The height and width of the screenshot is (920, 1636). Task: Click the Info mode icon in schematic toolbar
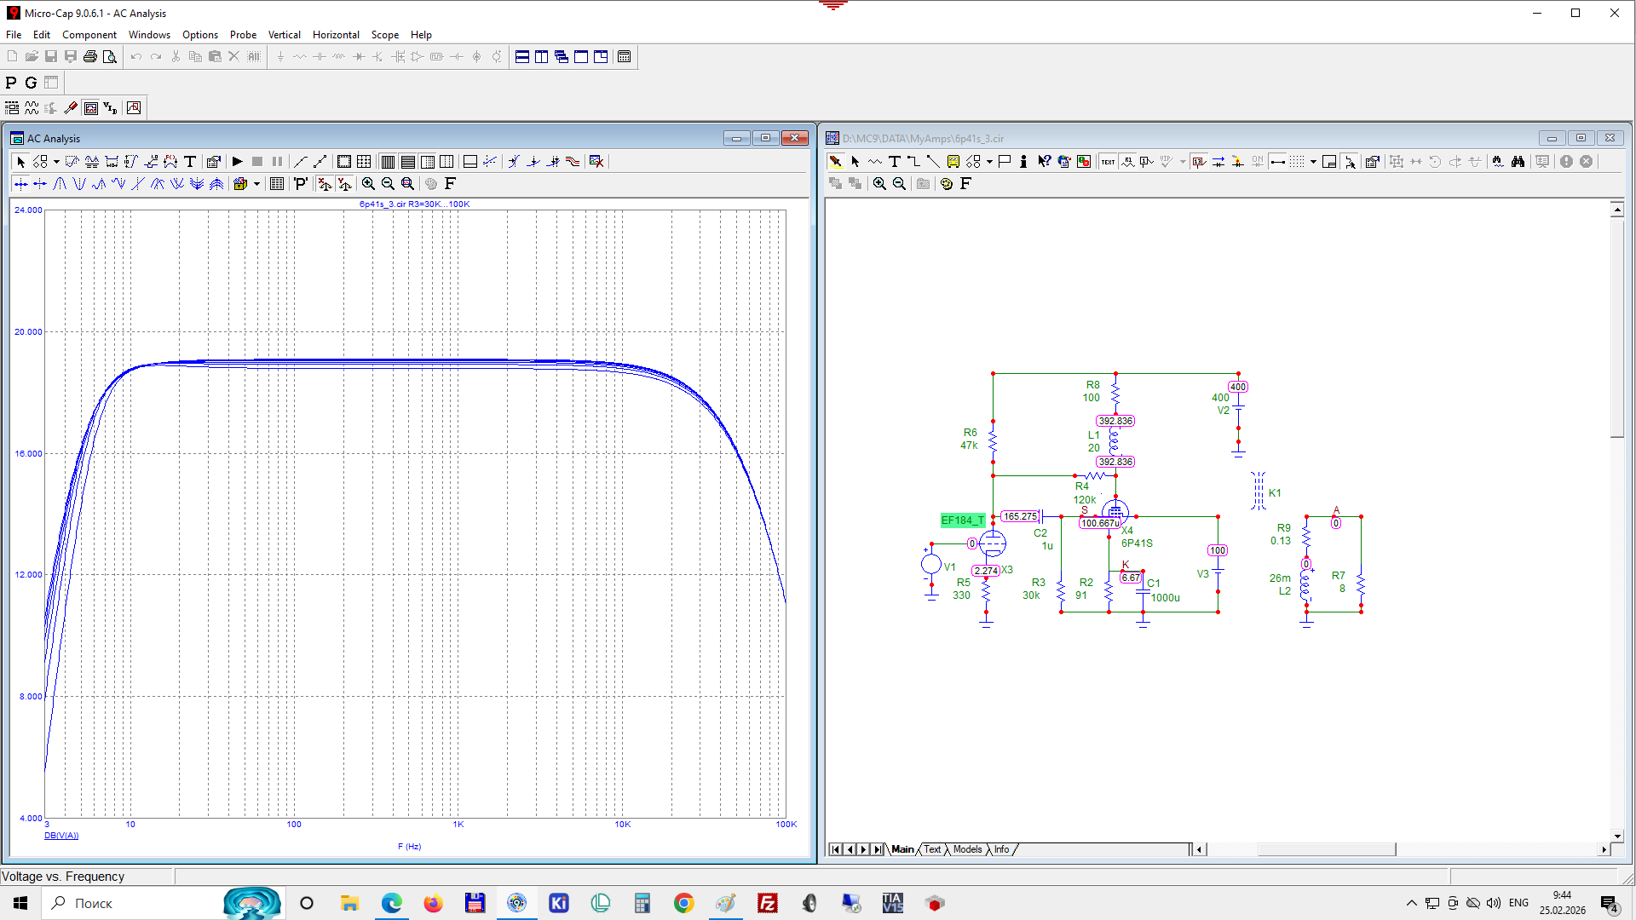(x=1023, y=162)
